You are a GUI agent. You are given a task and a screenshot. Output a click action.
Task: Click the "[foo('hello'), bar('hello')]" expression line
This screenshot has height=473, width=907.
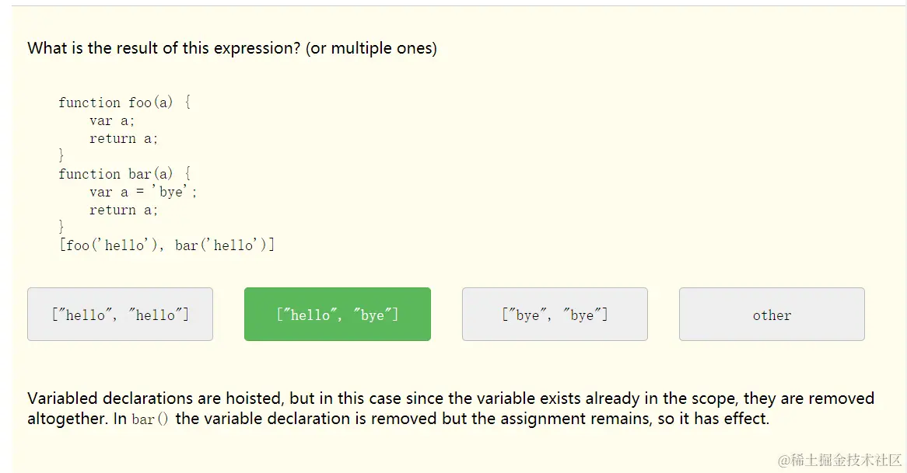click(166, 245)
